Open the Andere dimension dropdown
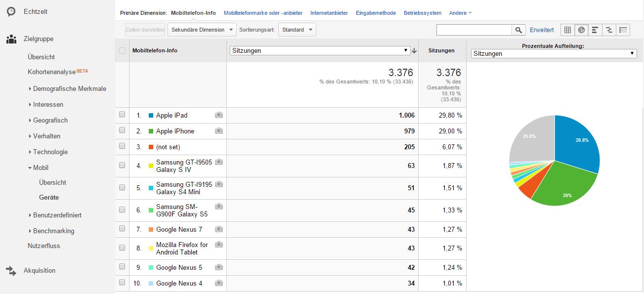Viewport: 644px width, 294px height. click(461, 13)
